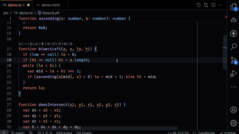The height and width of the screenshot is (134, 239).
Task: Click 'var dr' on line 30
Action: click(x=29, y=122)
